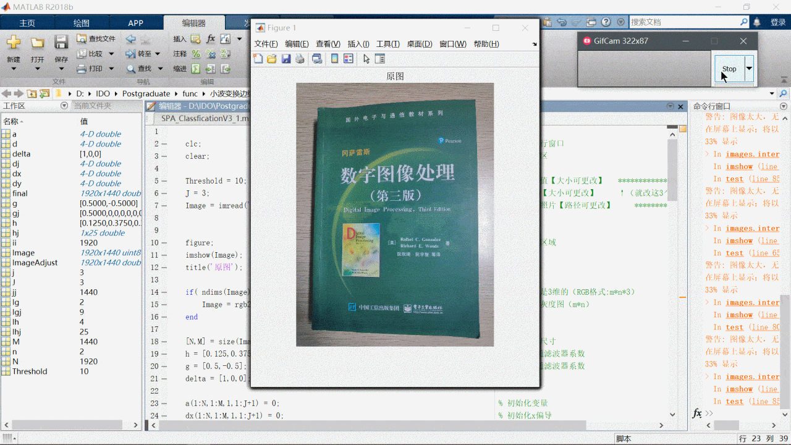Click the Stop button in GifCam
The image size is (791, 445).
[x=729, y=69]
